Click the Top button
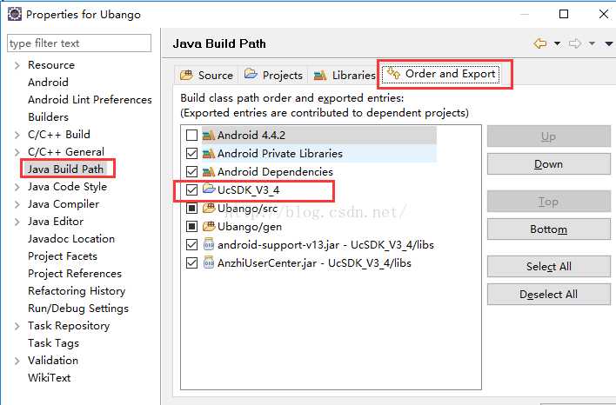The height and width of the screenshot is (405, 616). click(x=548, y=202)
